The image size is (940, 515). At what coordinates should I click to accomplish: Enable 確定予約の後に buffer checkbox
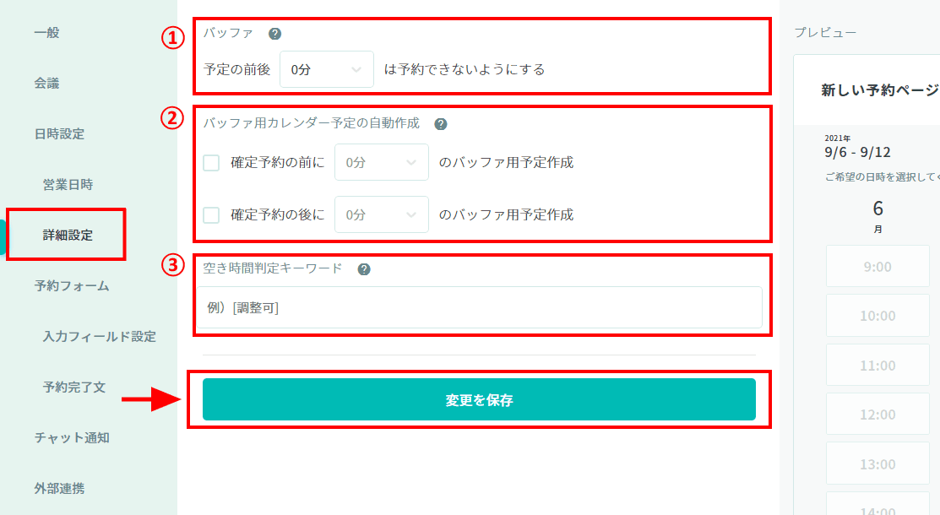click(x=211, y=214)
